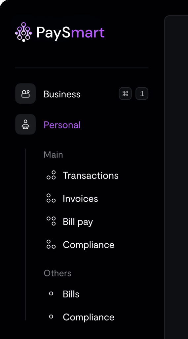Click the number 1 shortcut badge
Screen dimensions: 188x339
click(142, 94)
